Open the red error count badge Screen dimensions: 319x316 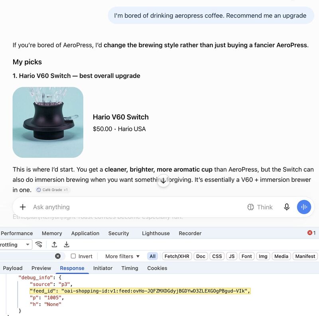(311, 233)
